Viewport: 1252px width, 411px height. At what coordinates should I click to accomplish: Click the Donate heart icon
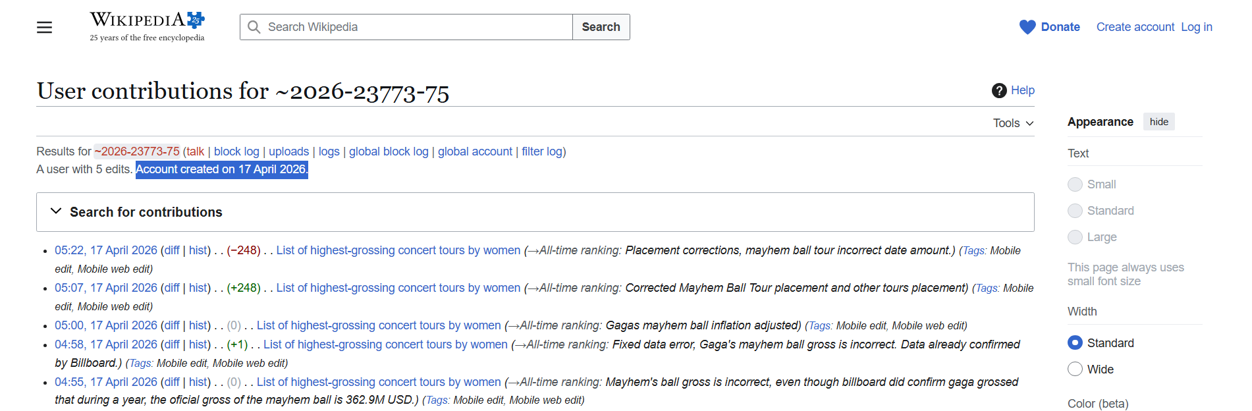pyautogui.click(x=1027, y=27)
